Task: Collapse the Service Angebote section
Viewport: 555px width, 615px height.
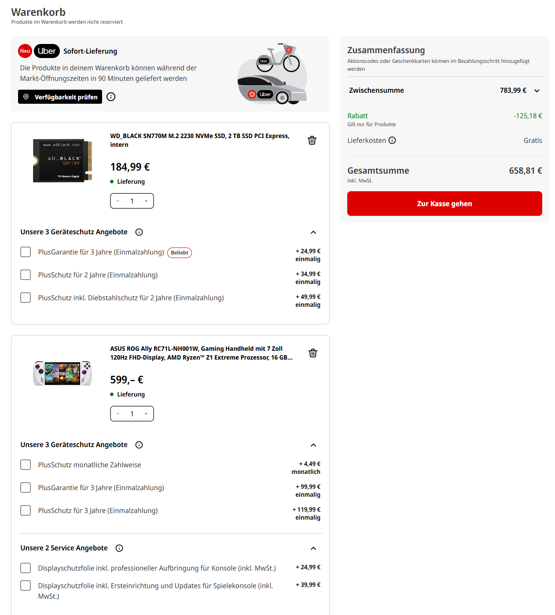Action: click(x=313, y=548)
